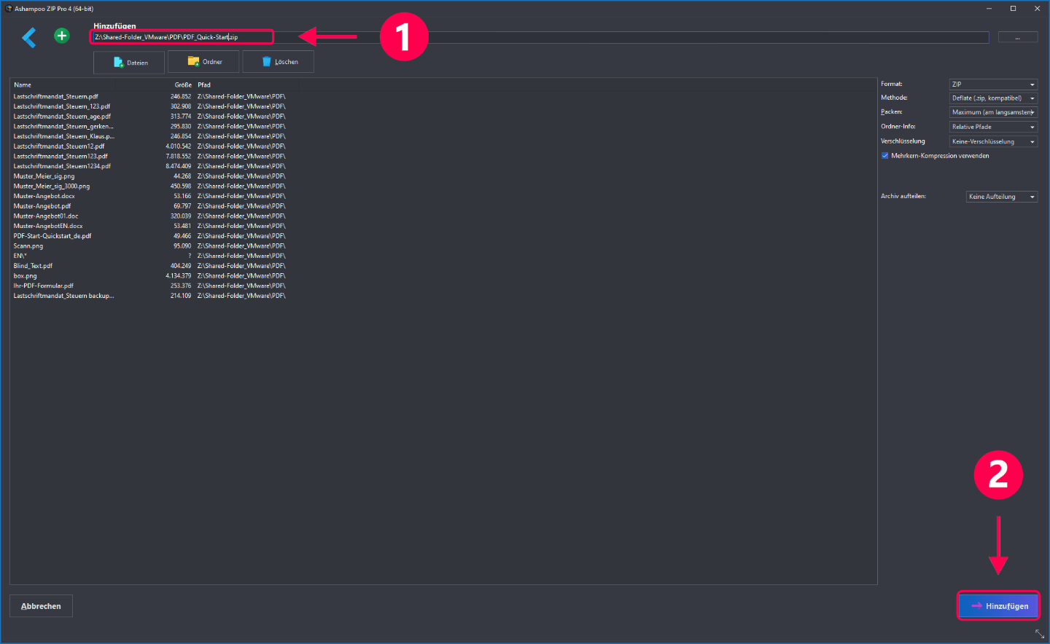1050x644 pixels.
Task: Open the Ordner-Info Relative Pfade dropdown
Action: tap(993, 127)
